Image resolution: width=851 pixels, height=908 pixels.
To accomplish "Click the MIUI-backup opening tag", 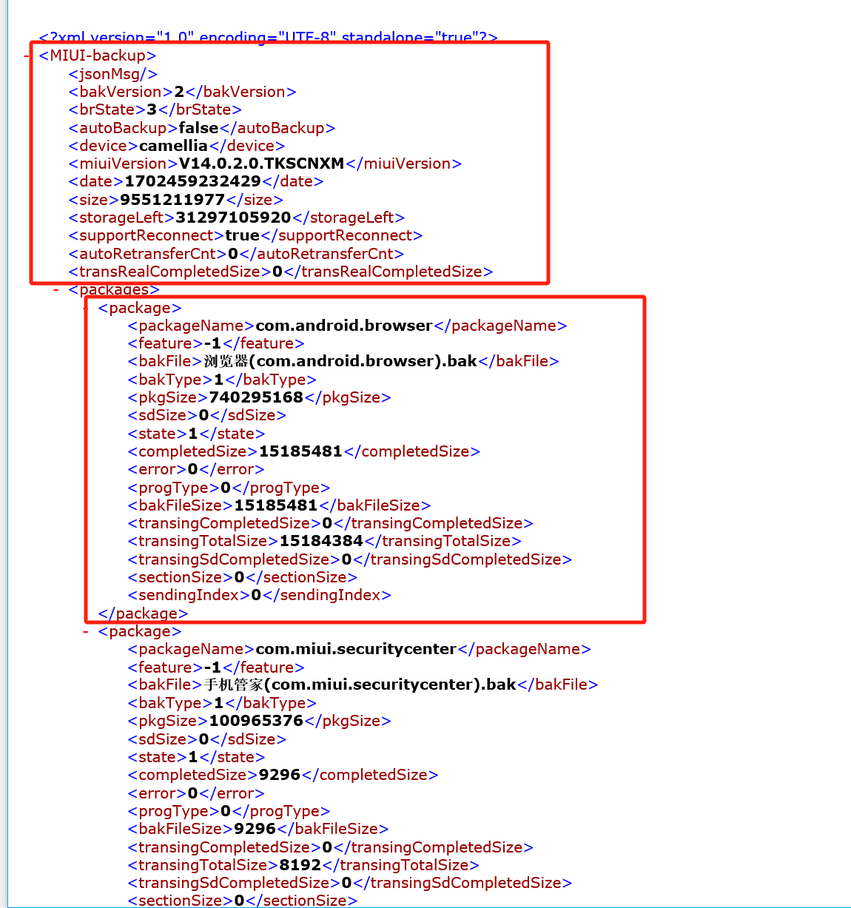I will [98, 56].
